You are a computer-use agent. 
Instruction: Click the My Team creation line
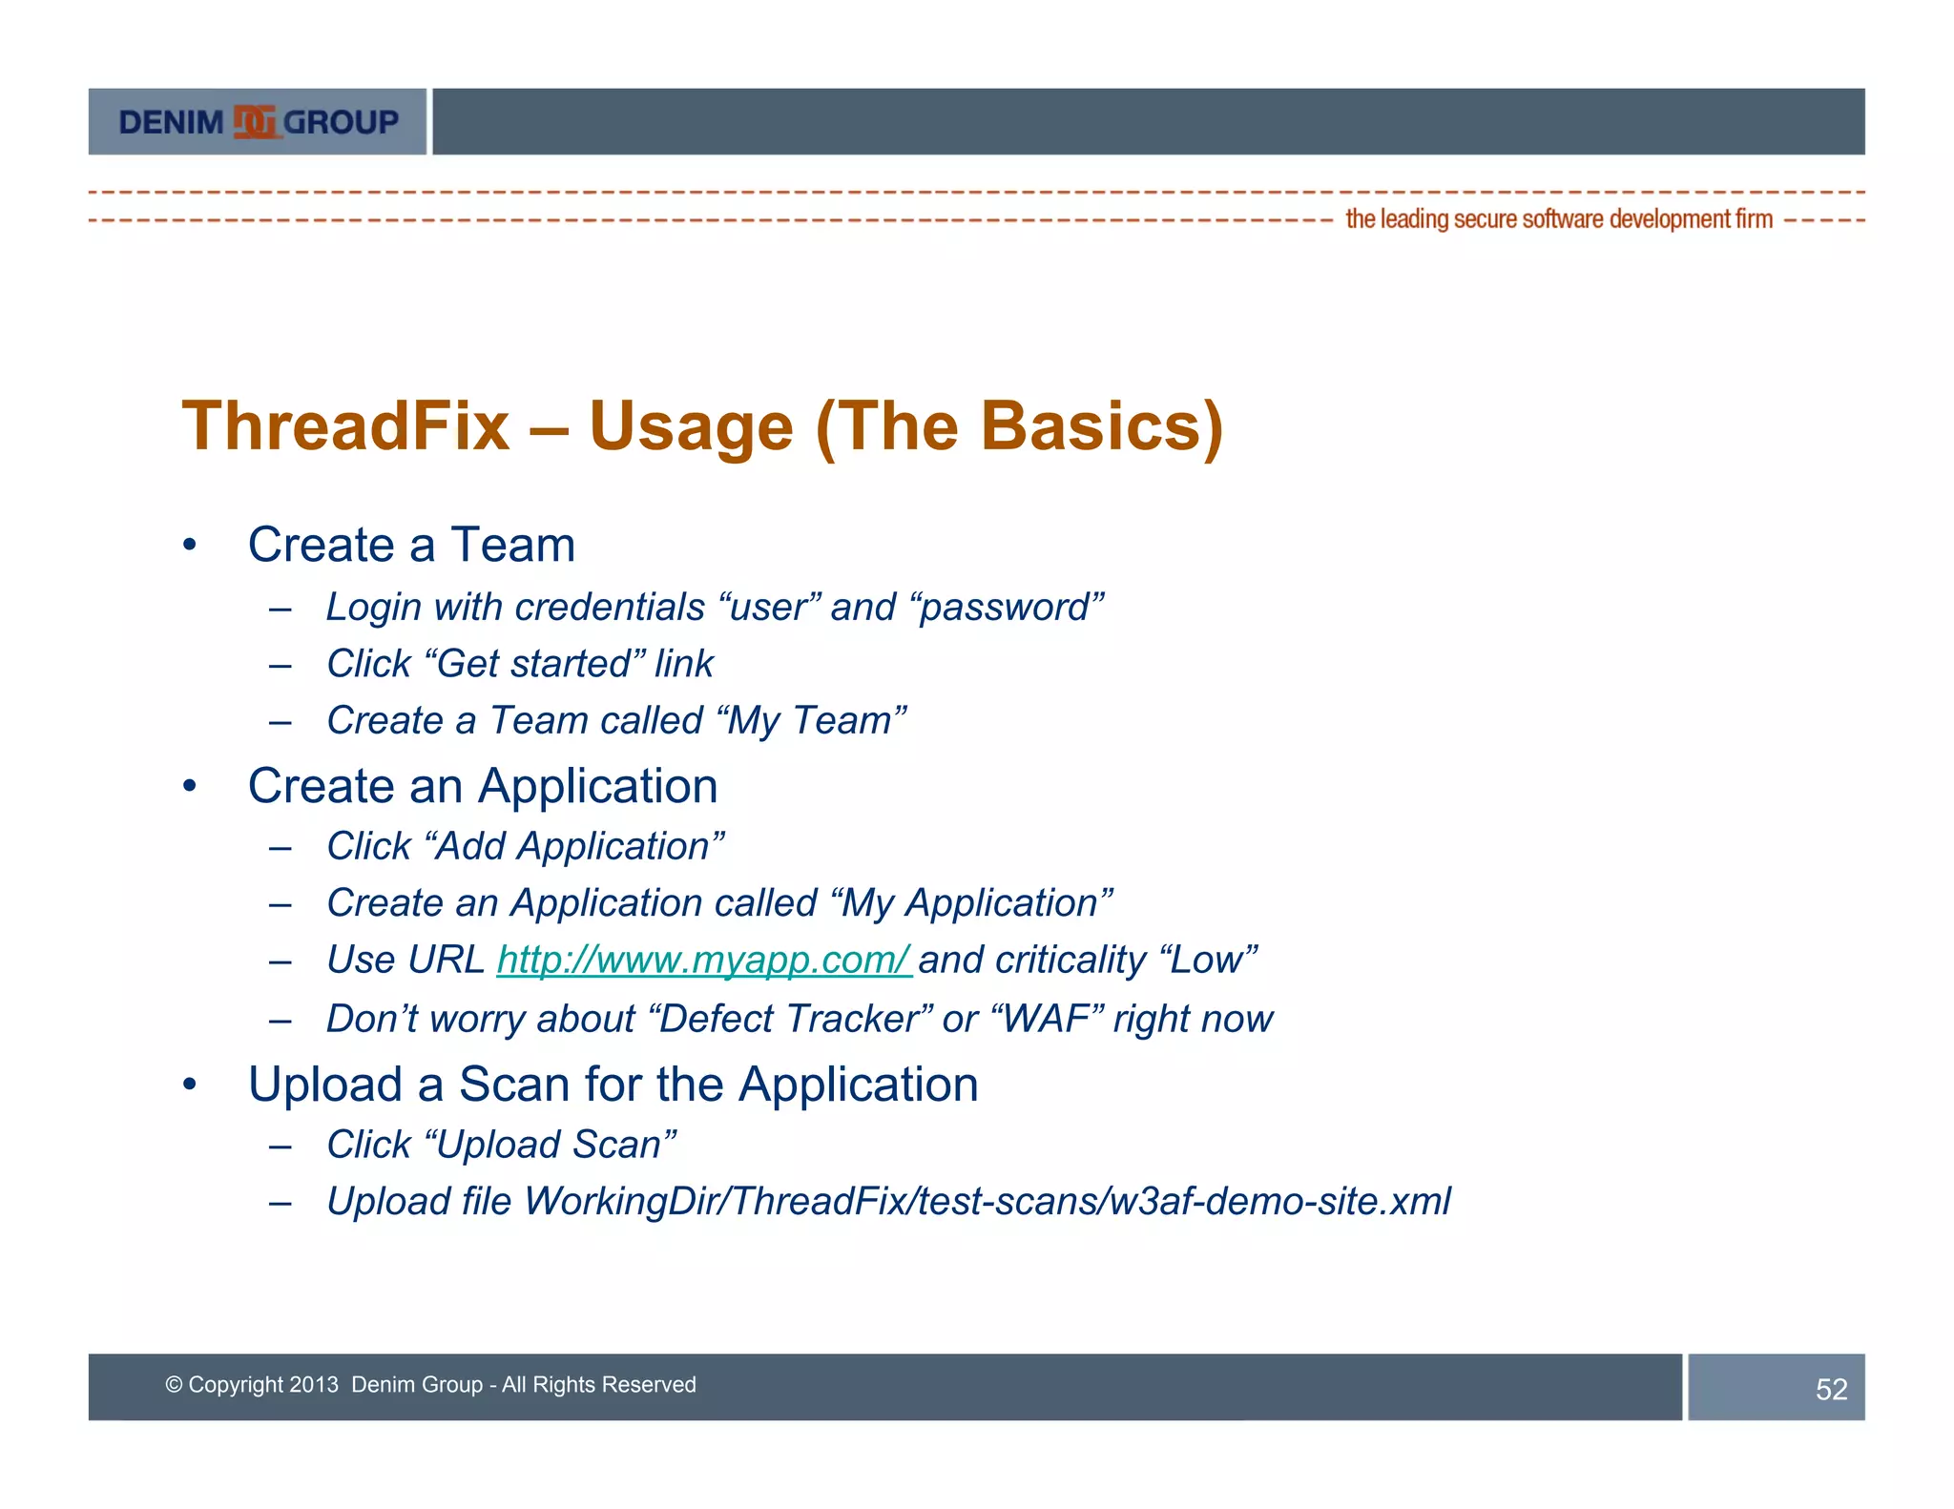point(616,720)
